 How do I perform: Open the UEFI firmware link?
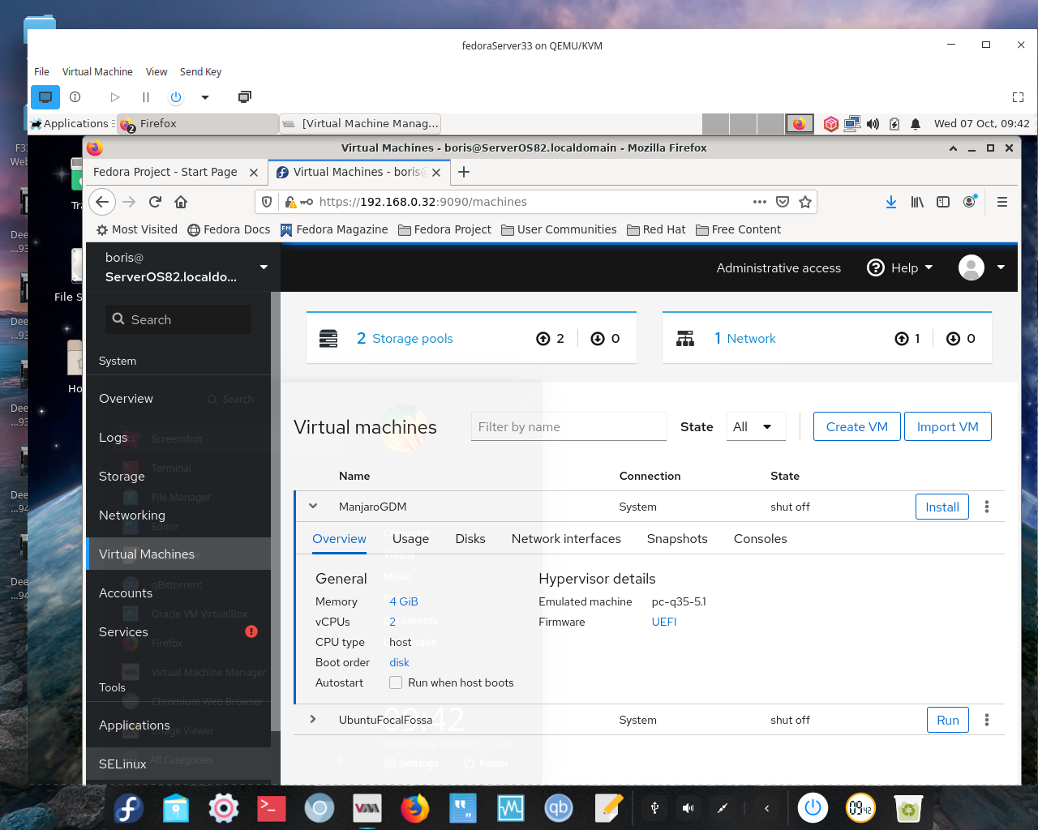pos(663,622)
